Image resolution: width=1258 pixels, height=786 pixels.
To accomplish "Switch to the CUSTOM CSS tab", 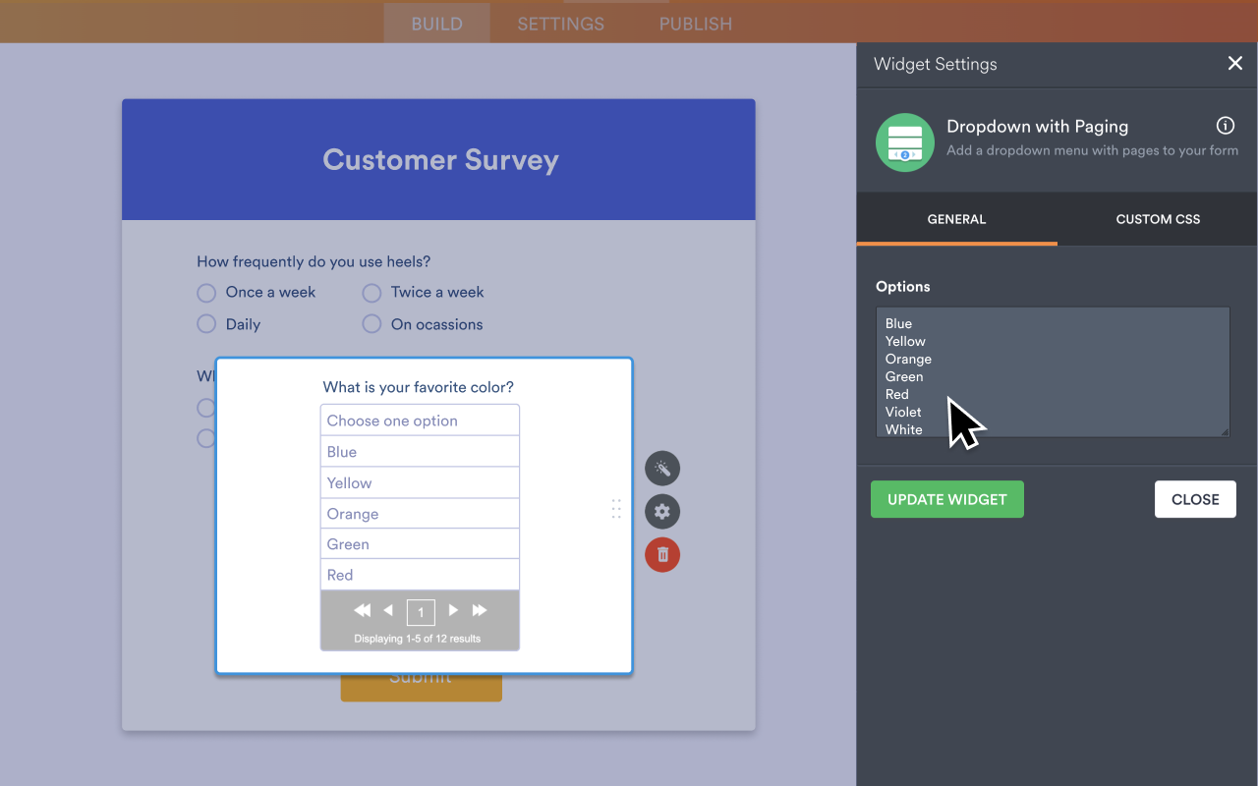I will pos(1157,219).
